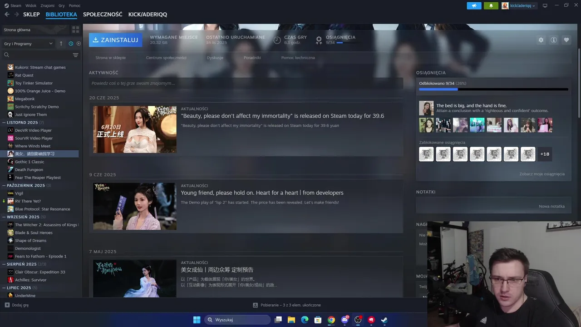Open Young friend, please hold on news title
Viewport: 581px width, 327px height.
(262, 193)
